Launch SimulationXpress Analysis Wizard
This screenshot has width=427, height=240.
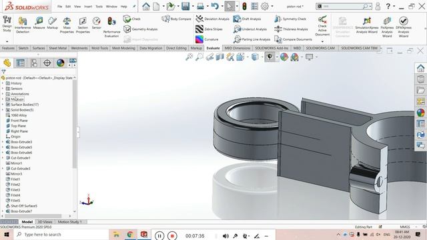(x=367, y=25)
